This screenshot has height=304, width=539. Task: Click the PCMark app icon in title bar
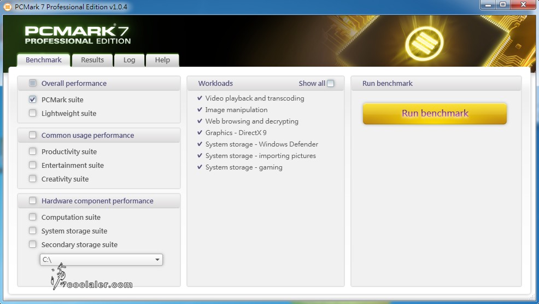click(7, 7)
